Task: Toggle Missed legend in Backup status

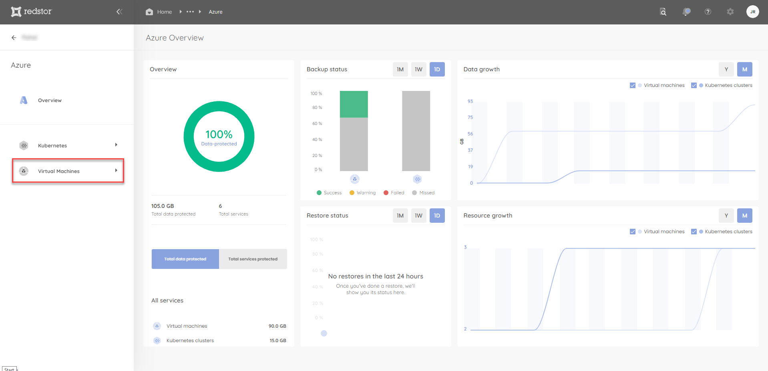Action: pyautogui.click(x=423, y=193)
